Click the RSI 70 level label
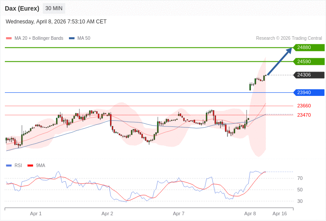The image size is (326, 221). (300, 178)
